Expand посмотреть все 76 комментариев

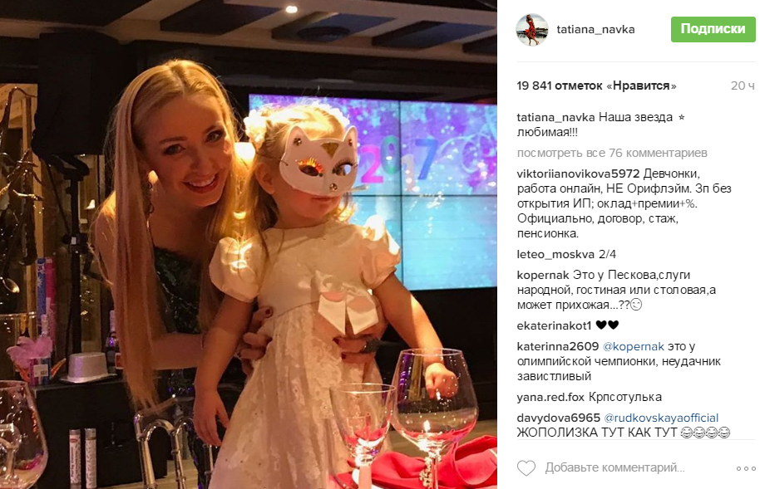tap(612, 153)
